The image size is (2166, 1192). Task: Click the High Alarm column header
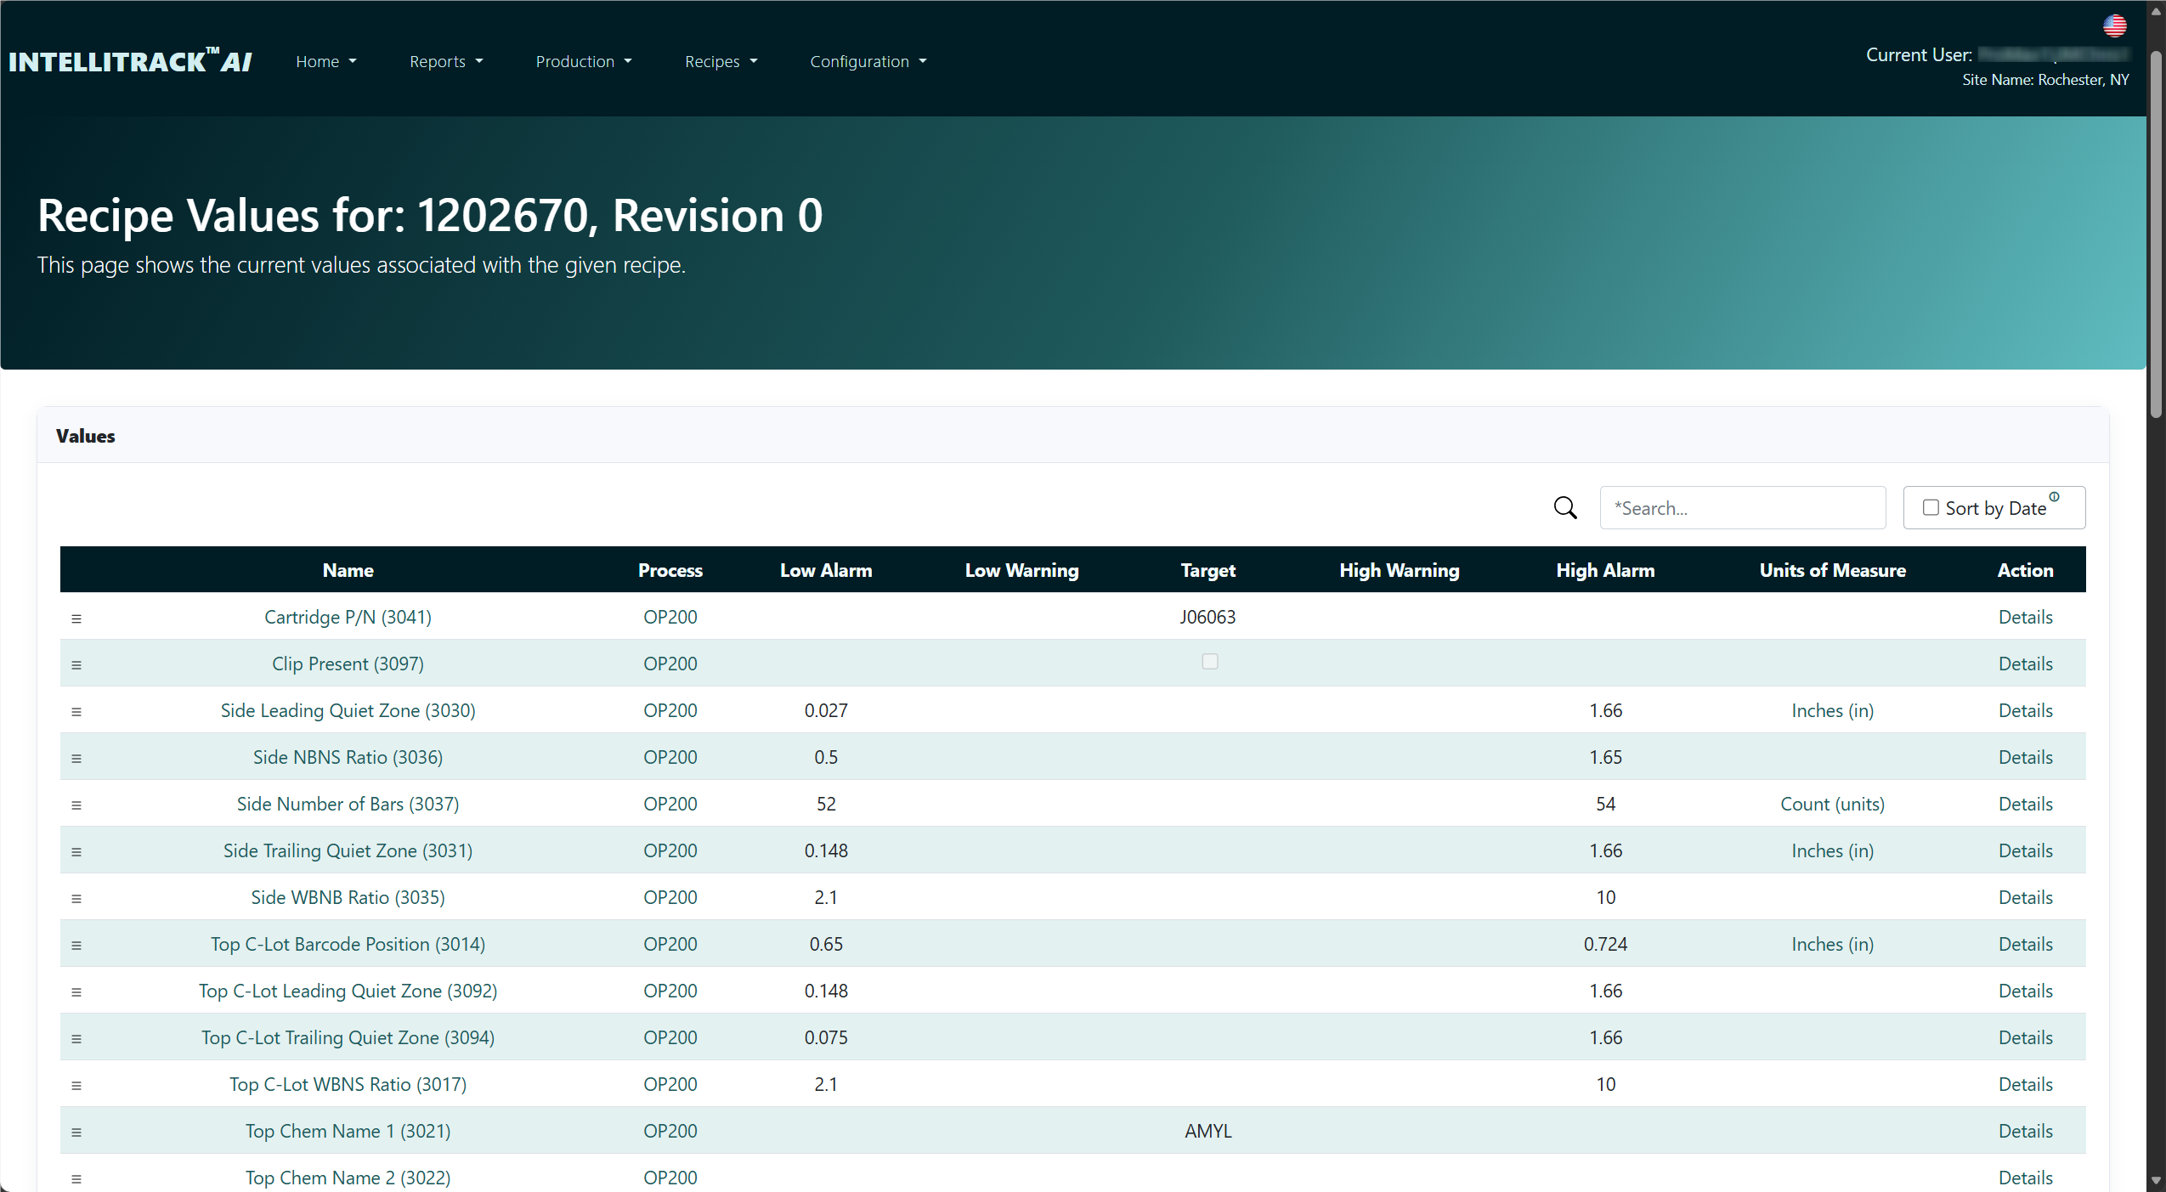tap(1605, 570)
